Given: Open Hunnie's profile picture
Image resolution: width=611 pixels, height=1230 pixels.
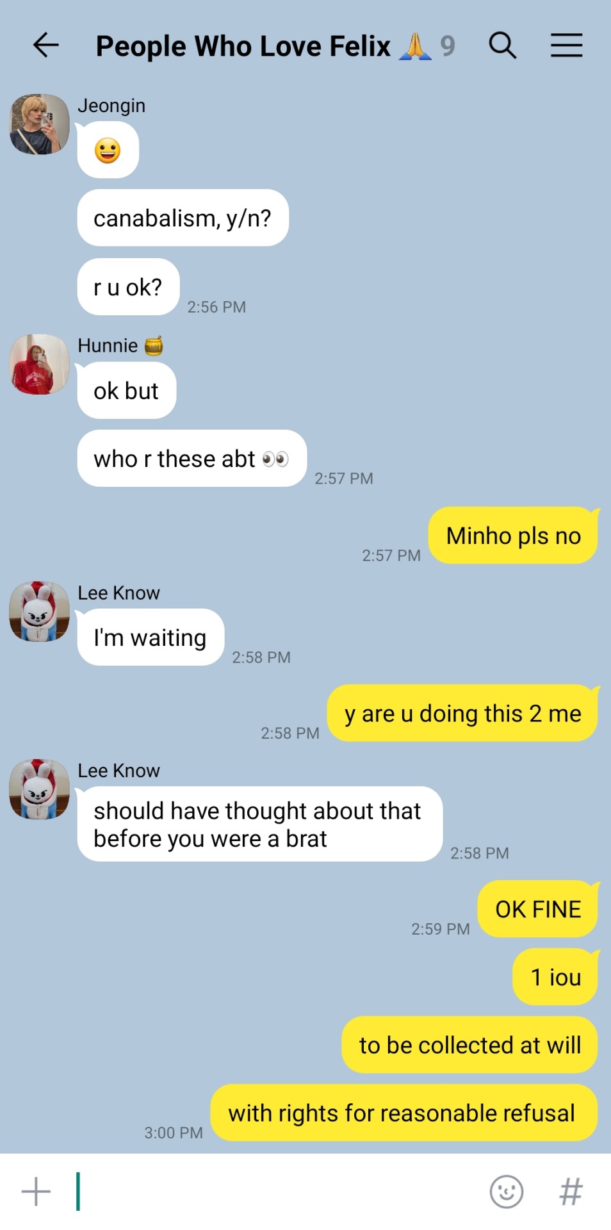Looking at the screenshot, I should tap(40, 364).
